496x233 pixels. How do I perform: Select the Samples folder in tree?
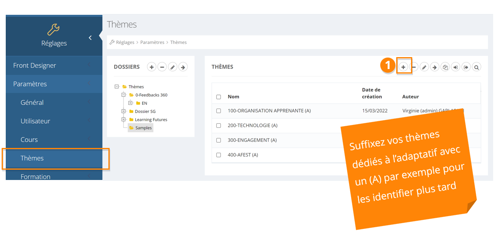pos(143,128)
